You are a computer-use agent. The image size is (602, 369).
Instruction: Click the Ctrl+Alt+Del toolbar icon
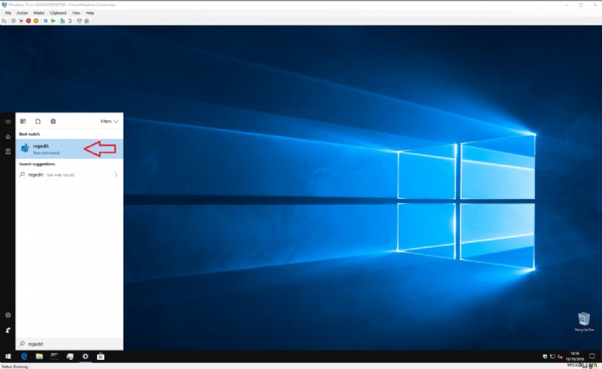click(5, 21)
